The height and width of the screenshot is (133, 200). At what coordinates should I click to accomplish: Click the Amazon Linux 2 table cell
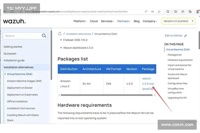pyautogui.click(x=69, y=83)
